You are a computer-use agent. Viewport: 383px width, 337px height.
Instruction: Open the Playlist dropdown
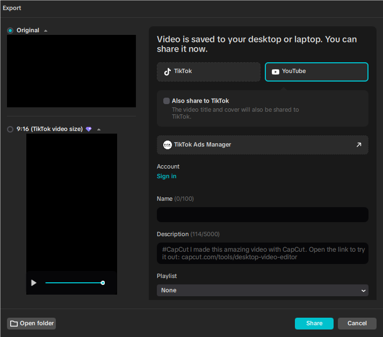263,290
